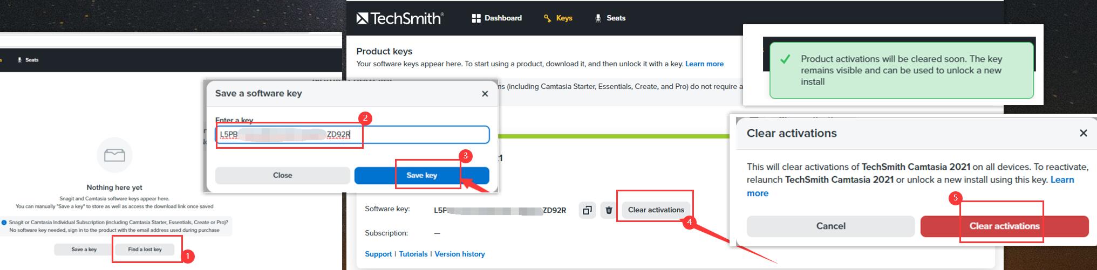The height and width of the screenshot is (270, 1097).
Task: Click the Save a key button
Action: (x=84, y=250)
